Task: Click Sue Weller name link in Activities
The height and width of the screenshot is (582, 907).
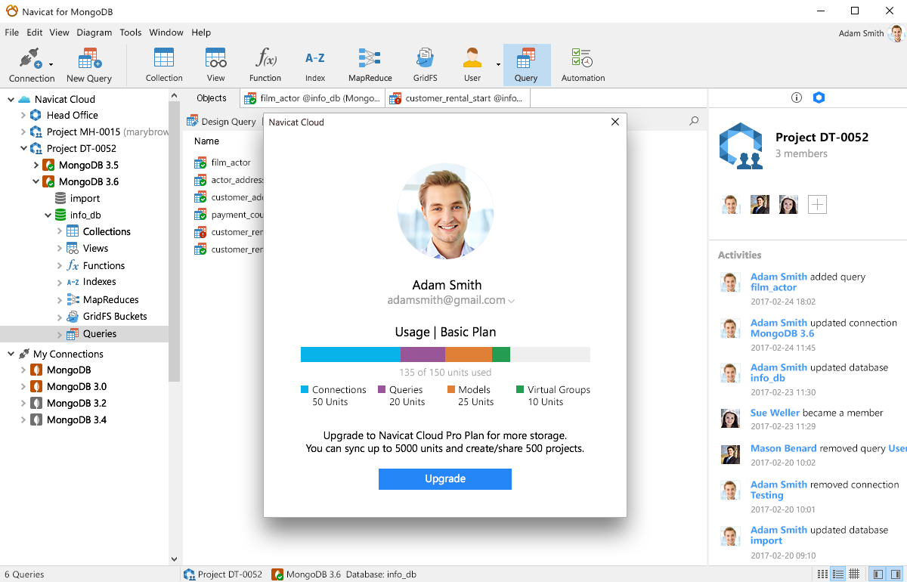Action: point(775,413)
